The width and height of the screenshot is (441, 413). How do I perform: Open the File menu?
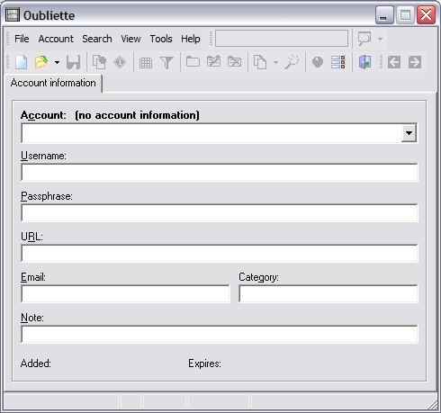pos(22,39)
